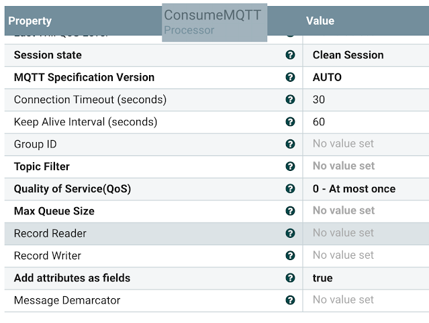This screenshot has height=323, width=429.
Task: Edit the Connection Timeout value 30
Action: click(x=319, y=99)
